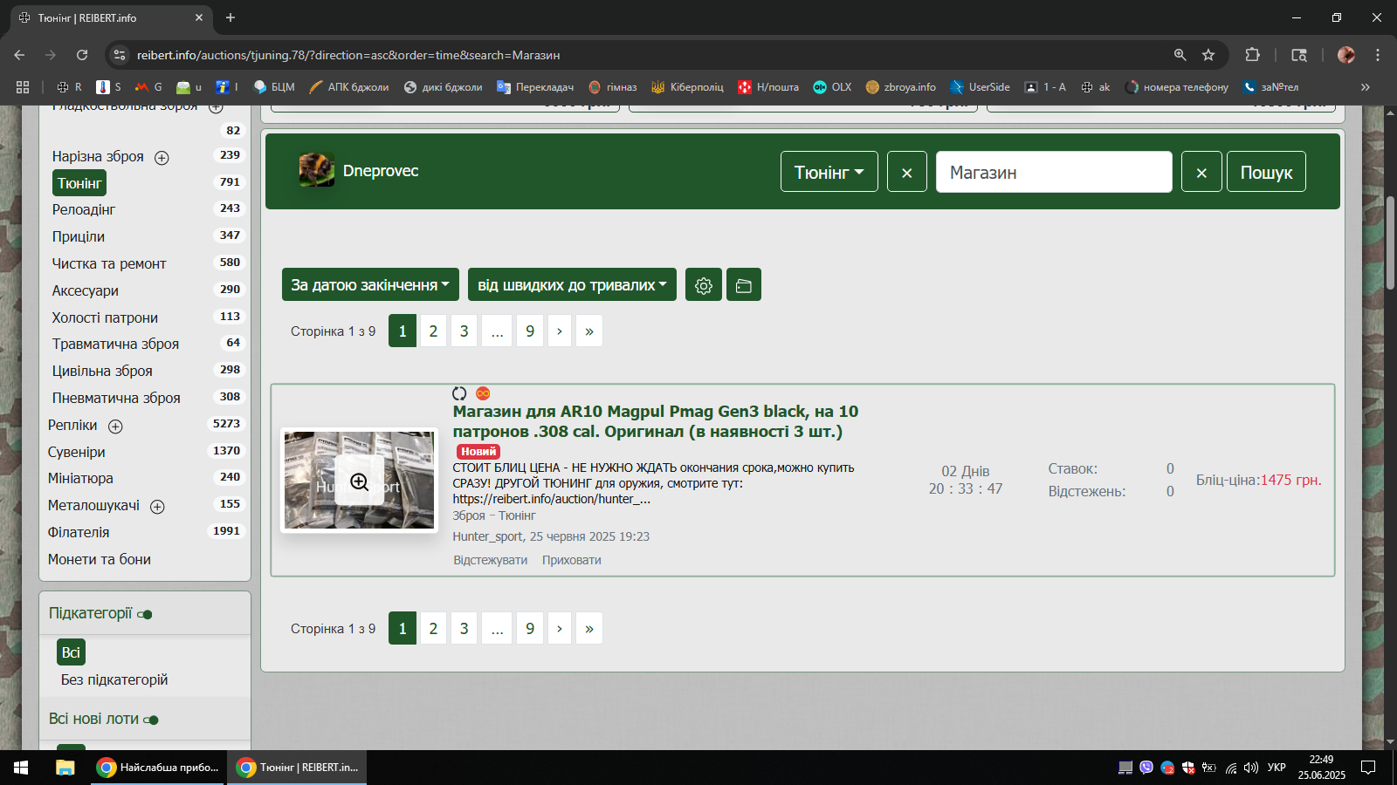Toggle the Підкатегорії switch

(145, 615)
